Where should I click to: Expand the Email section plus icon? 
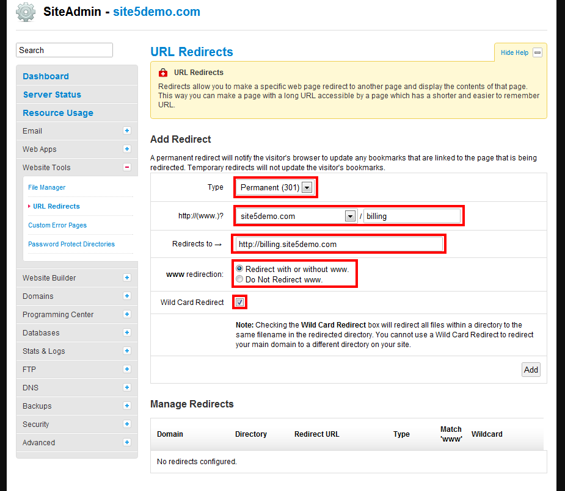click(127, 131)
